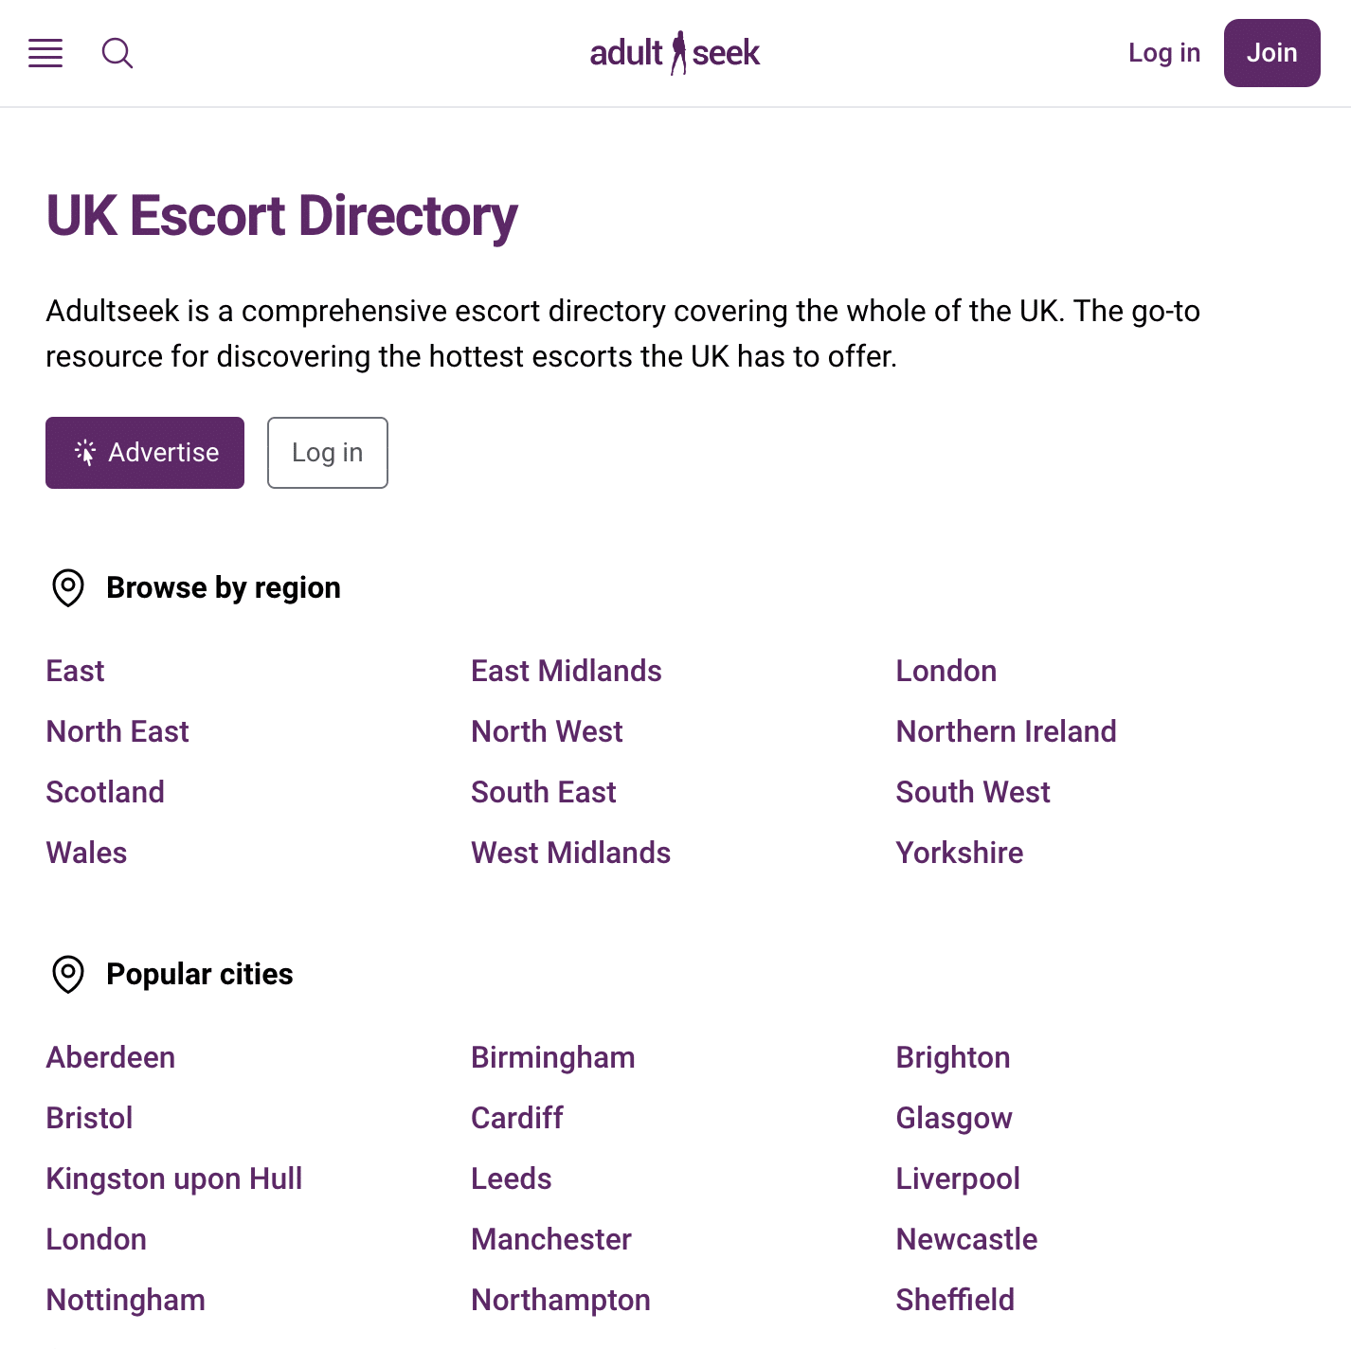Go to the Yorkshire region

(x=960, y=853)
